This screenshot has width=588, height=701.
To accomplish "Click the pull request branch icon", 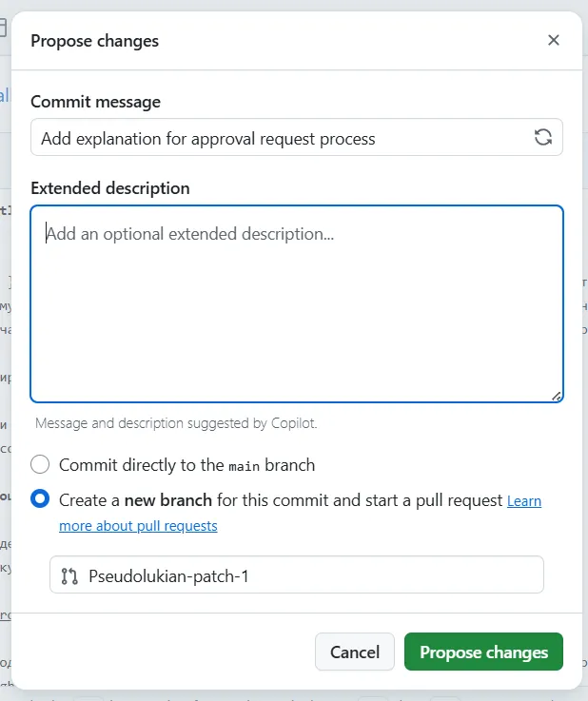I will (x=69, y=575).
